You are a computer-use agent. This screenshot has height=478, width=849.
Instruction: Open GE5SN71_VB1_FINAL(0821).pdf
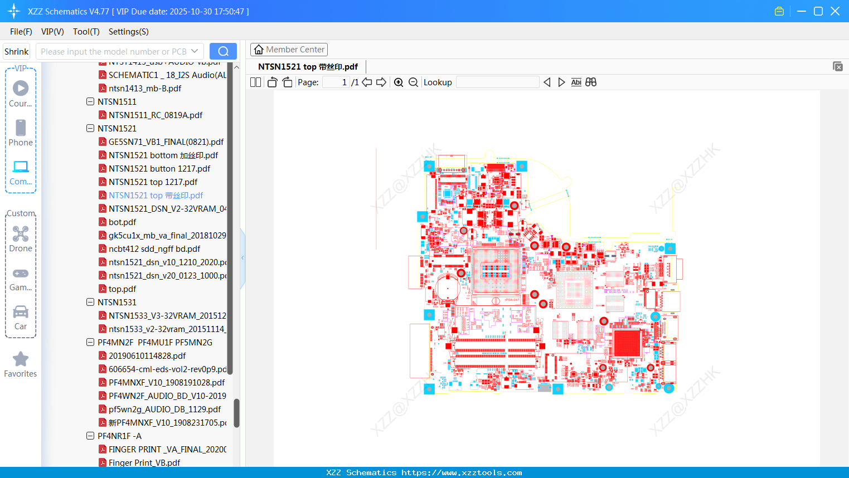(166, 142)
